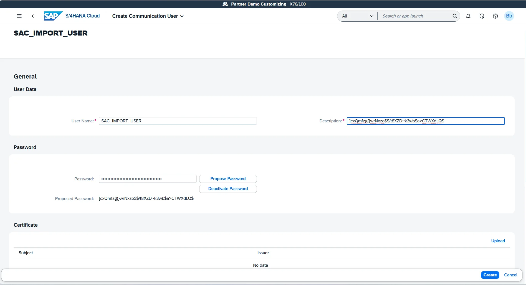This screenshot has width=526, height=285.
Task: Click the Deactivate Password button
Action: [228, 189]
